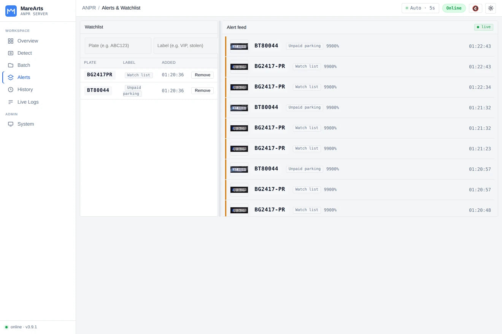Viewport: 502px width, 334px height.
Task: Open the Batch folder icon
Action: (x=11, y=65)
